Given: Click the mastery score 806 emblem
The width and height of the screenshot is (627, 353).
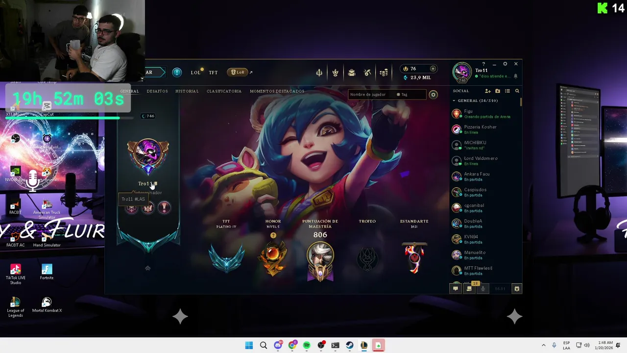Looking at the screenshot, I should click(x=320, y=262).
